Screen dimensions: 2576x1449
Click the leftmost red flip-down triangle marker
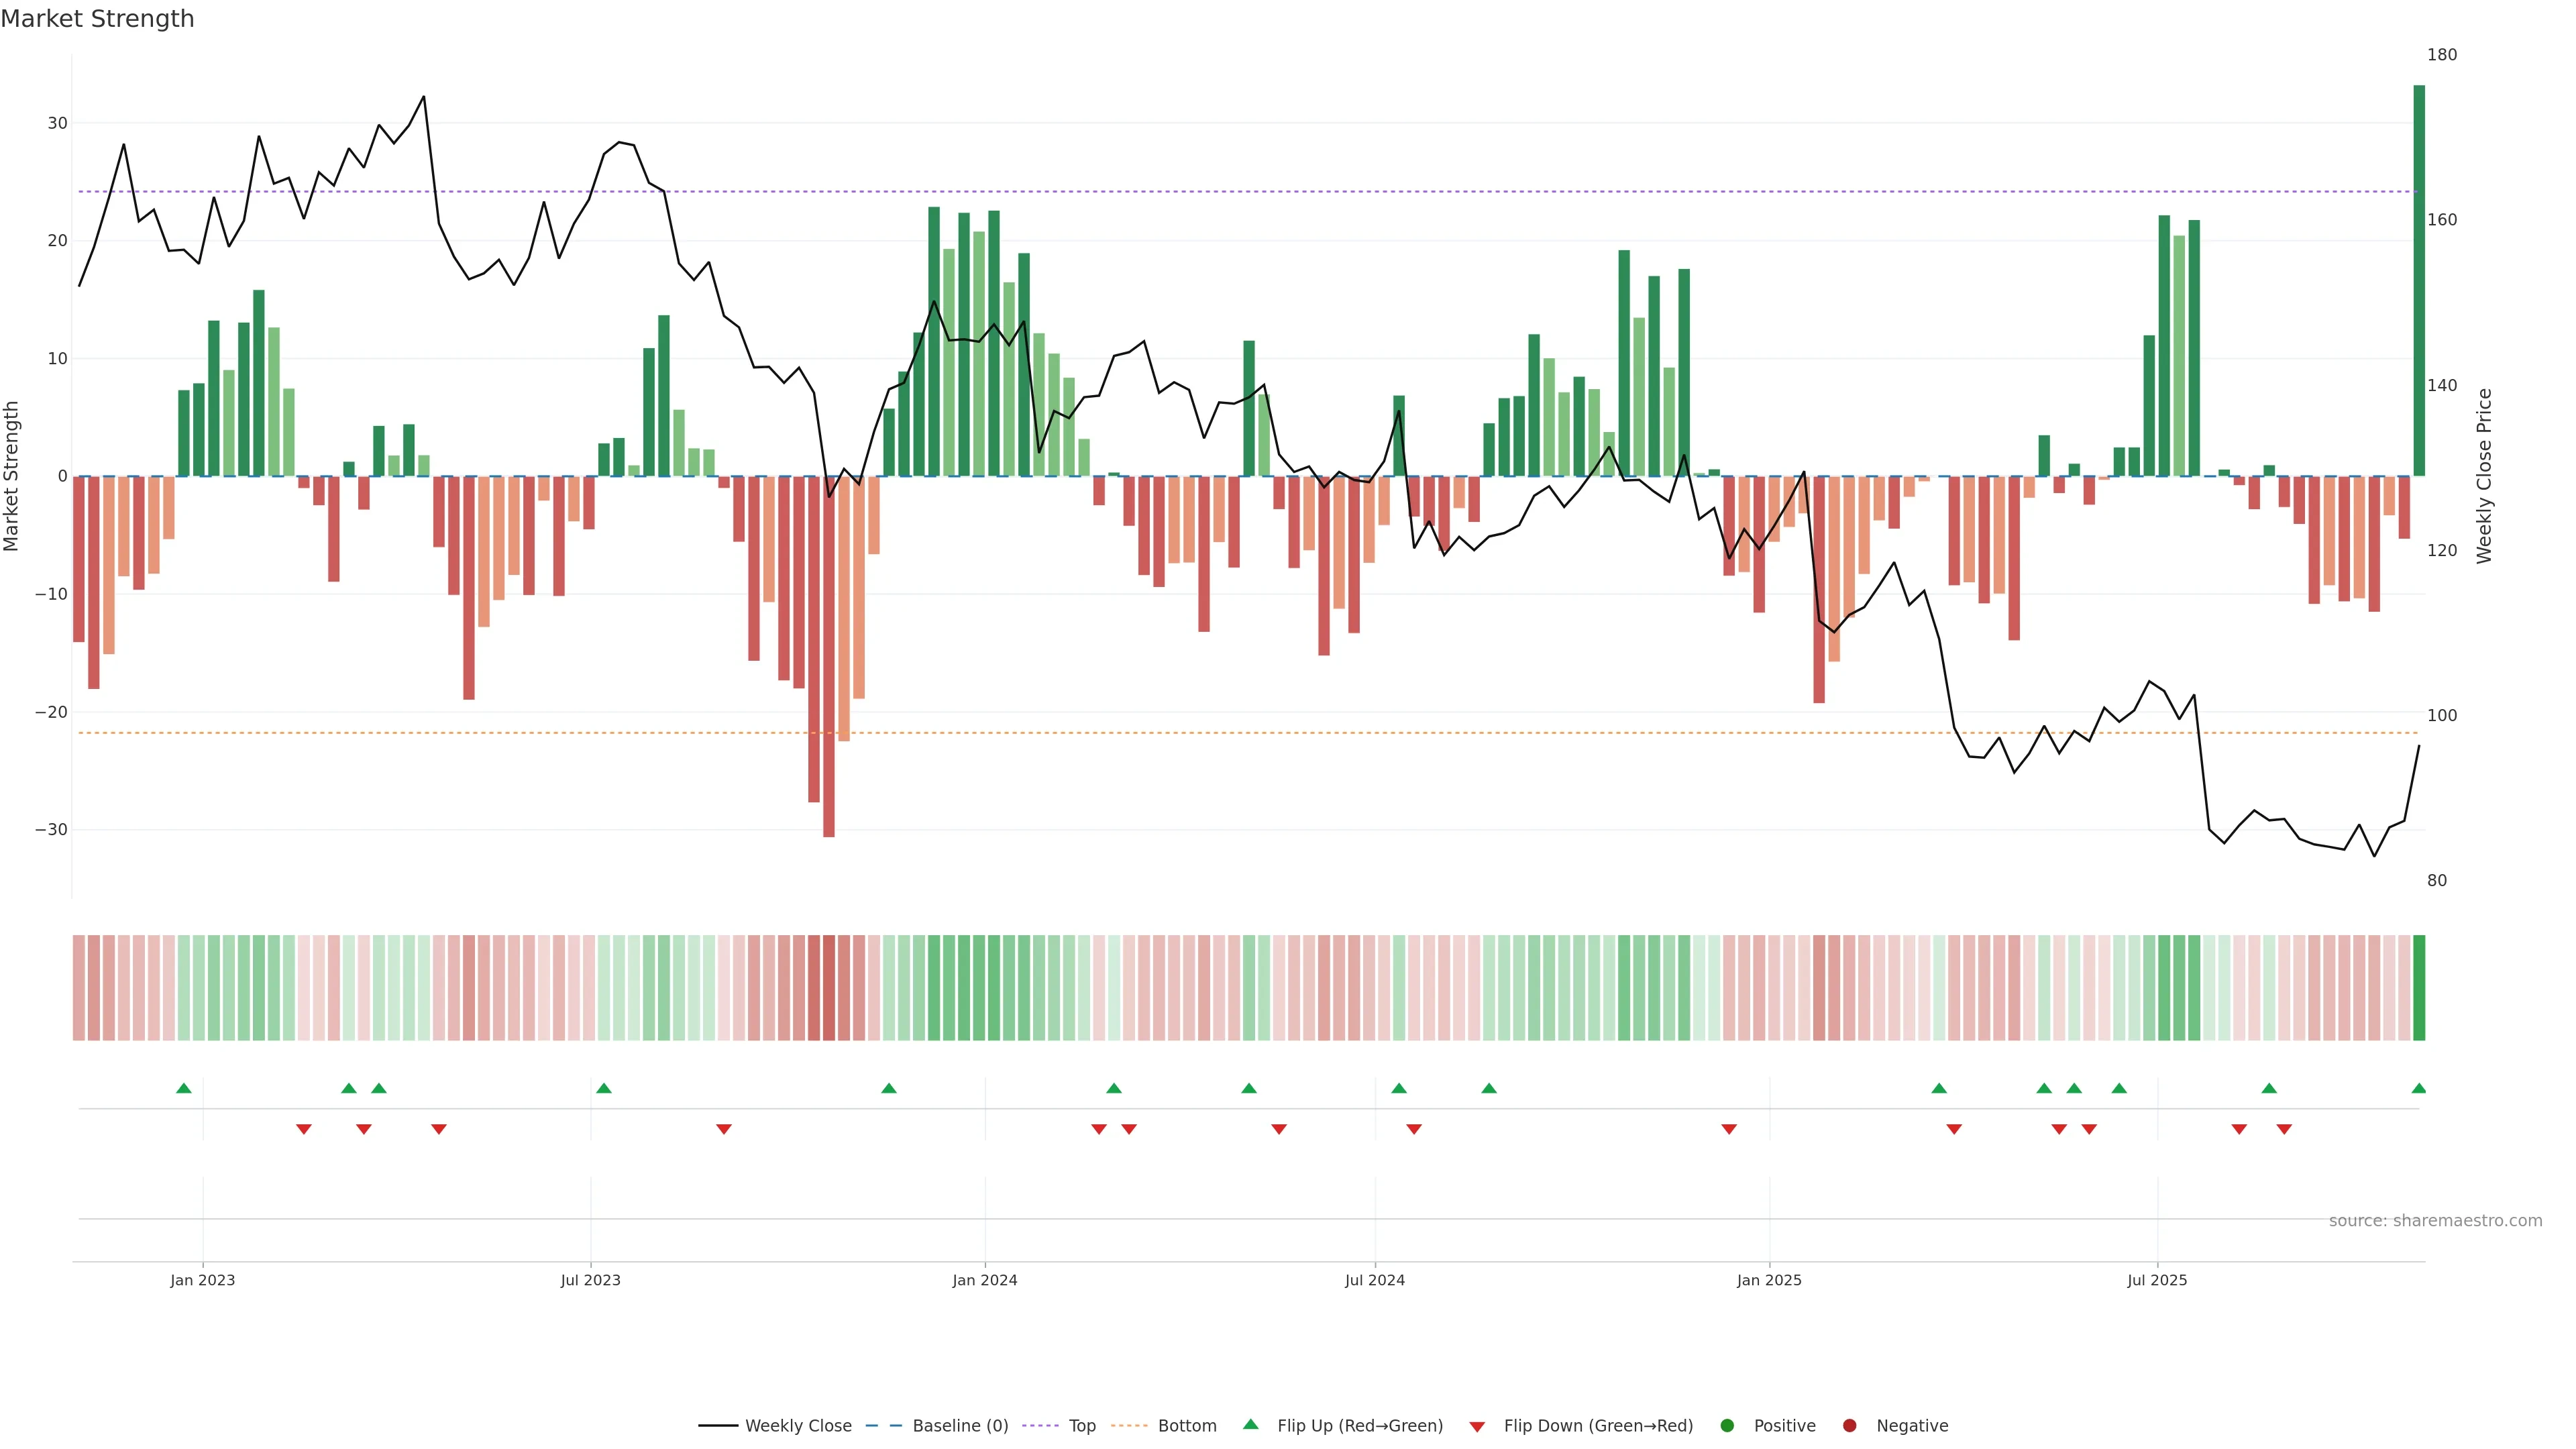(304, 1129)
